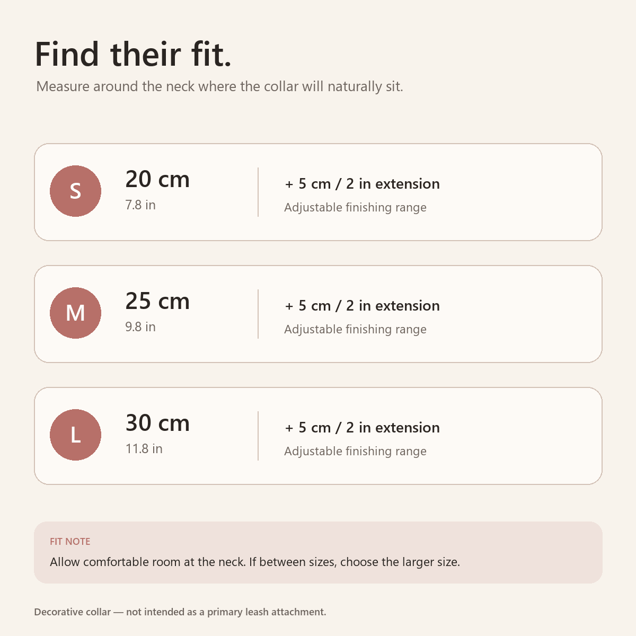Click the Medium card's extension text
This screenshot has height=636, width=636.
click(363, 306)
